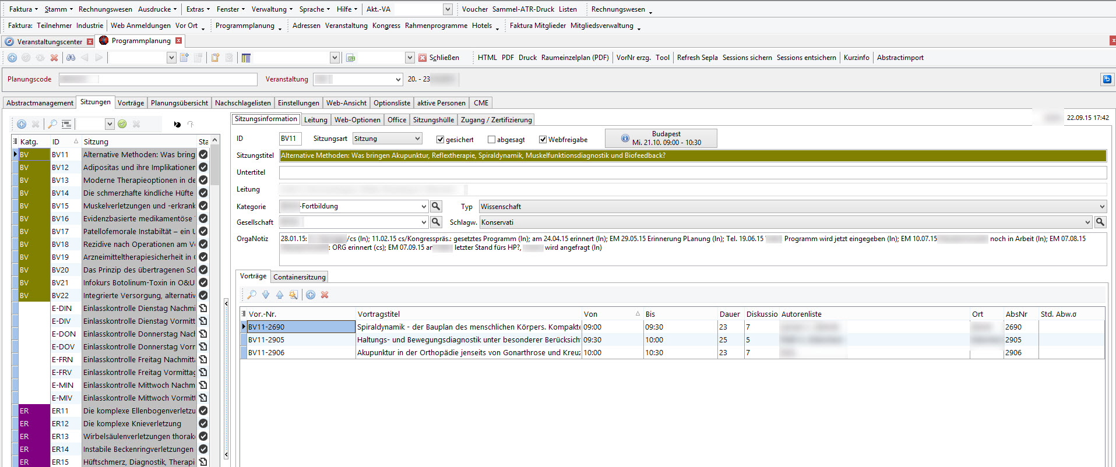The height and width of the screenshot is (467, 1116).
Task: Expand the Veranstaltung dropdown
Action: 398,80
